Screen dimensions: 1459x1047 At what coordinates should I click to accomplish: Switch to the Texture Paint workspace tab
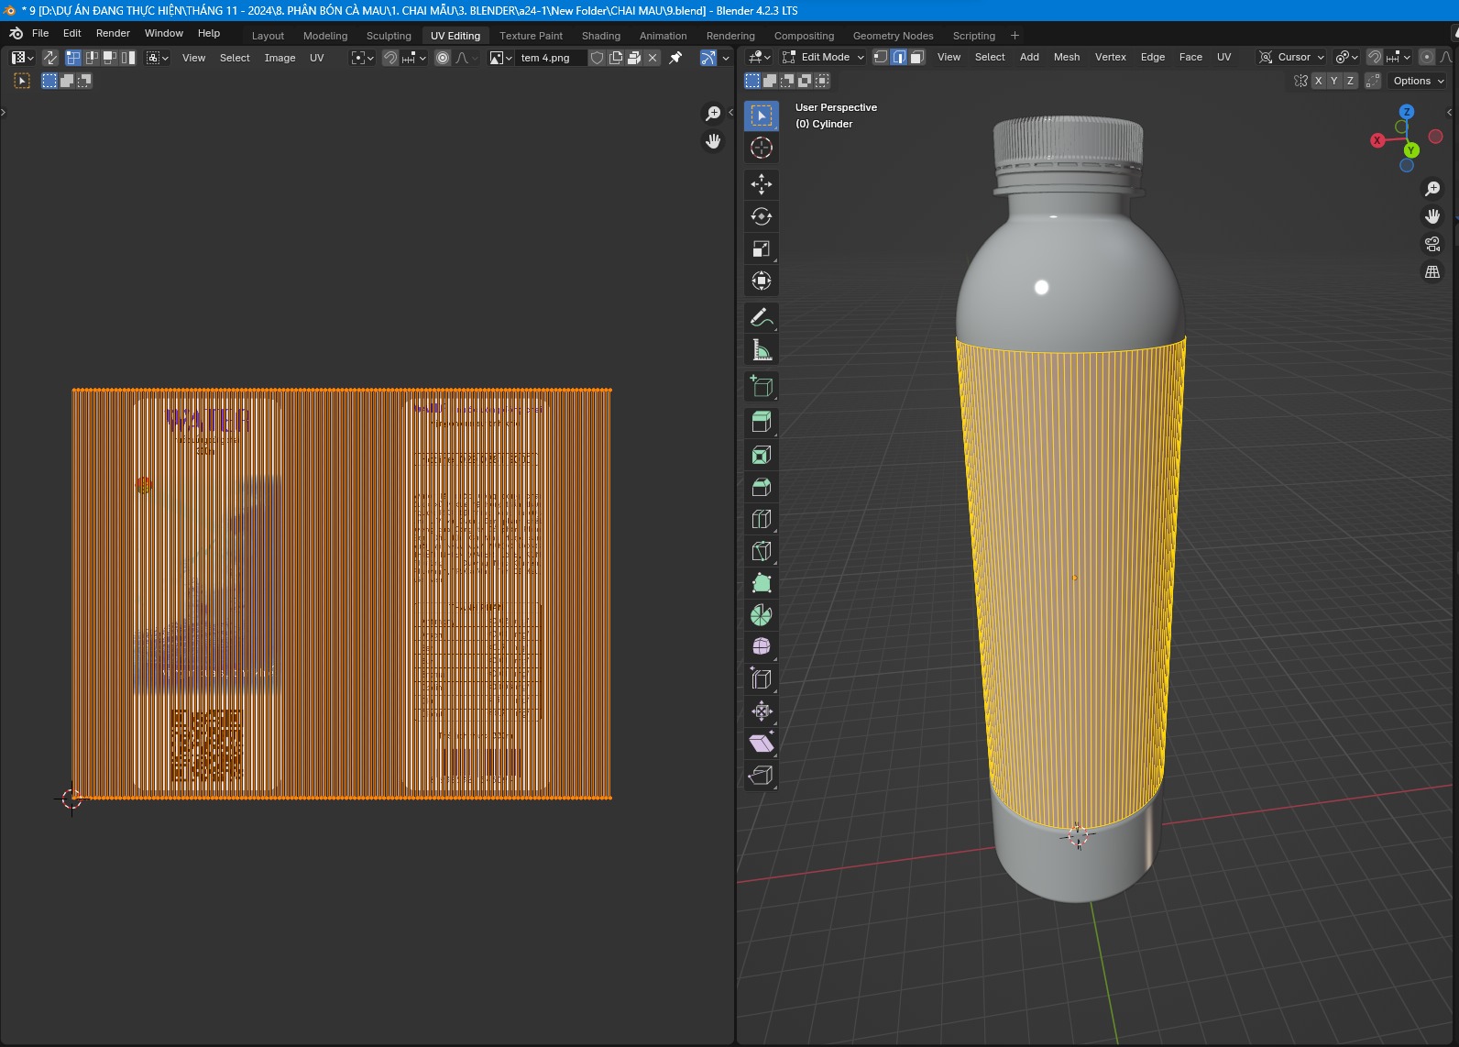[531, 36]
